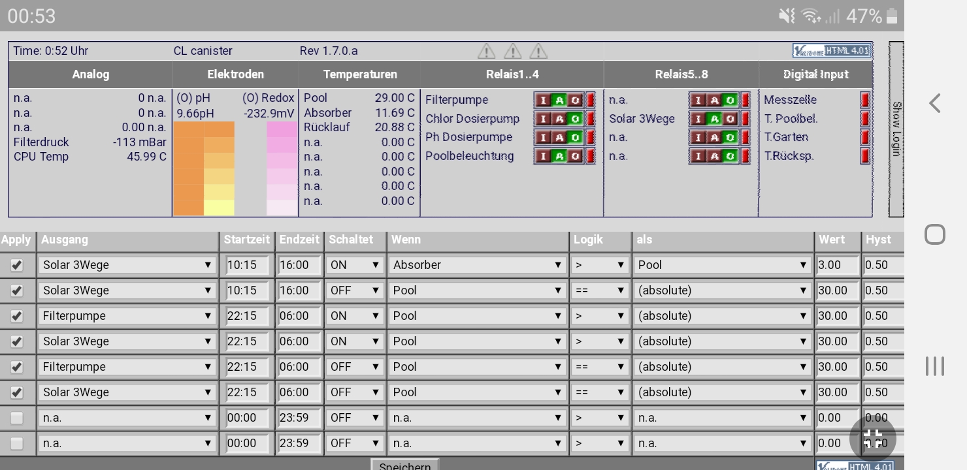Switch Chlor Dosierpump relay to O

[x=575, y=119]
